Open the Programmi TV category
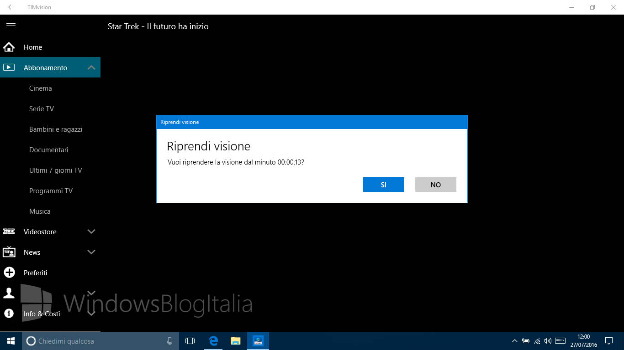Screen dimensions: 624x350 (50, 190)
